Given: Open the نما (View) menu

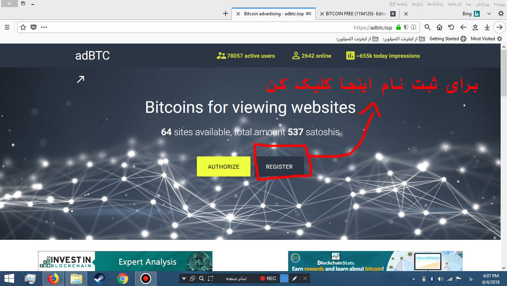Looking at the screenshot, I should click(x=469, y=4).
